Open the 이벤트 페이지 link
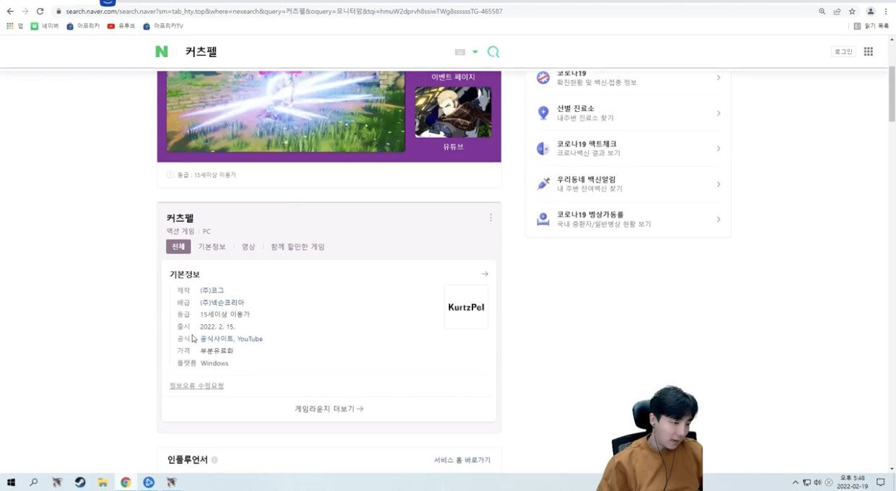Screen dimensions: 896x491 tap(453, 77)
